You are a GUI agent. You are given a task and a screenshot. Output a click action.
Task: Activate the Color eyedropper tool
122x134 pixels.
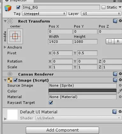click(x=120, y=91)
